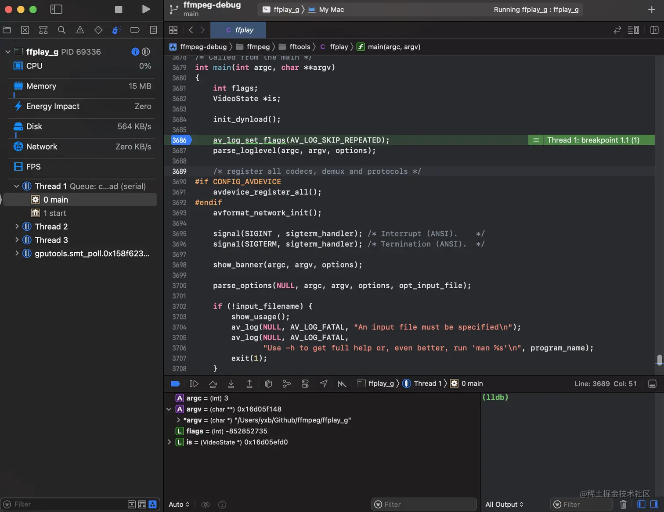Select the Debug navigator icon
Viewport: 664px width, 512px height.
[x=116, y=30]
